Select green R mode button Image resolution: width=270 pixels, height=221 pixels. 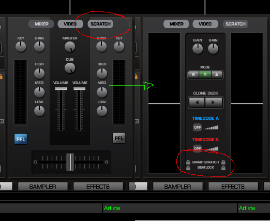[x=205, y=75]
